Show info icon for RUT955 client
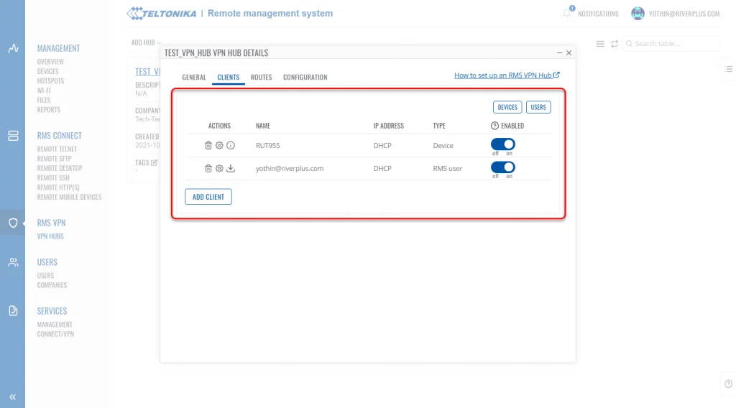 pyautogui.click(x=231, y=145)
